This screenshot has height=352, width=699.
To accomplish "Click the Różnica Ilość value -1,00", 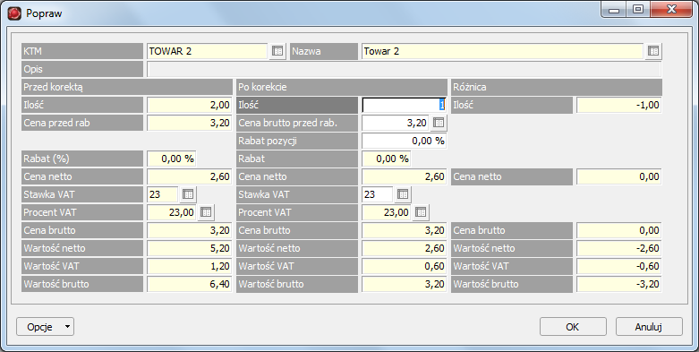I will (x=619, y=105).
